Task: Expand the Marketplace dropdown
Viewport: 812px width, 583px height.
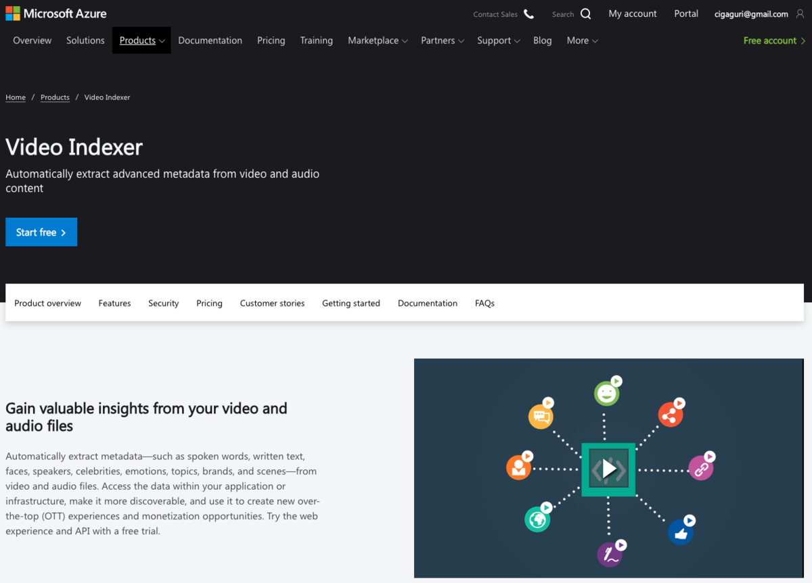Action: tap(378, 41)
